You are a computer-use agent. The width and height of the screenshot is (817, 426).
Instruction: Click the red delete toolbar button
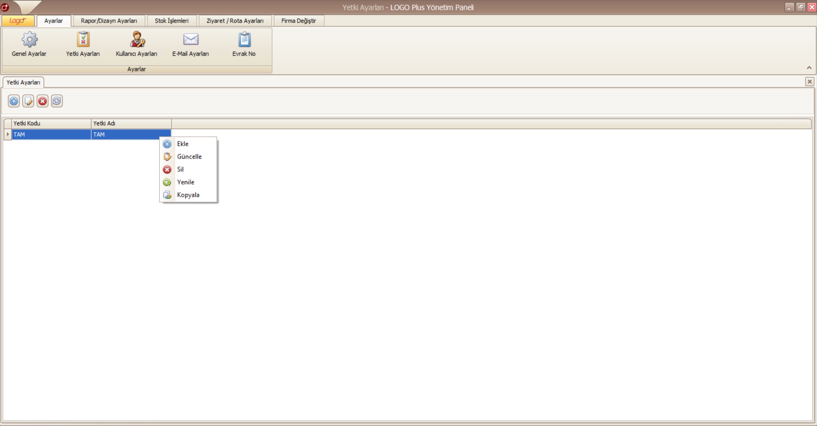43,101
